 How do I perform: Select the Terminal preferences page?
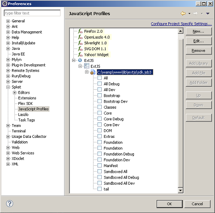click(x=19, y=131)
